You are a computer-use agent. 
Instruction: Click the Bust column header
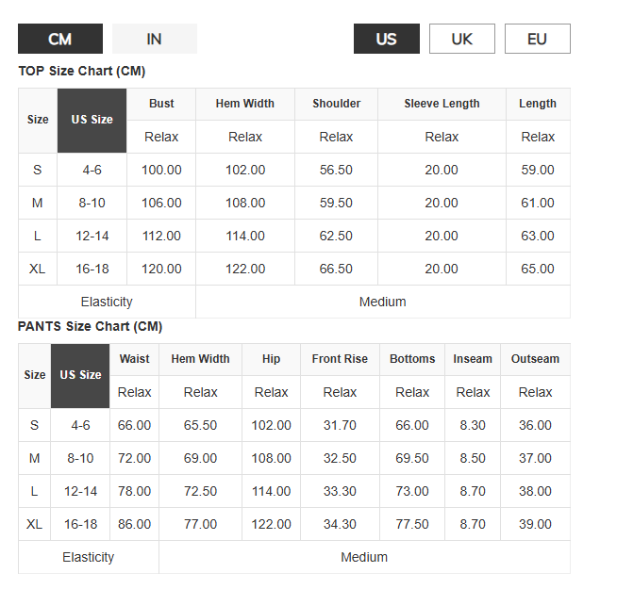click(x=161, y=104)
